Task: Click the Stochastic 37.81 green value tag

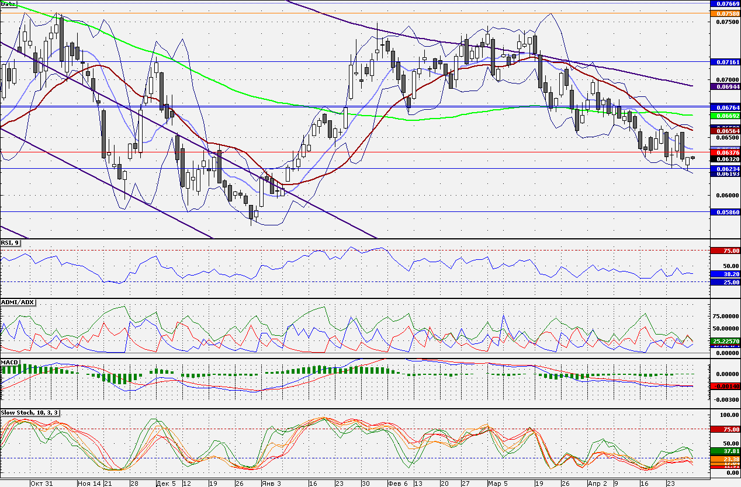Action: click(x=725, y=451)
